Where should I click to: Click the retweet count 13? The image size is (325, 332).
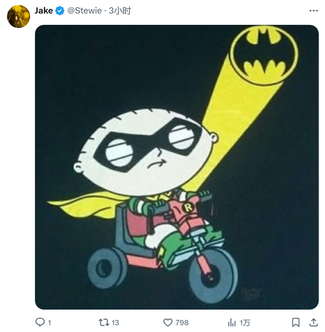coord(115,323)
